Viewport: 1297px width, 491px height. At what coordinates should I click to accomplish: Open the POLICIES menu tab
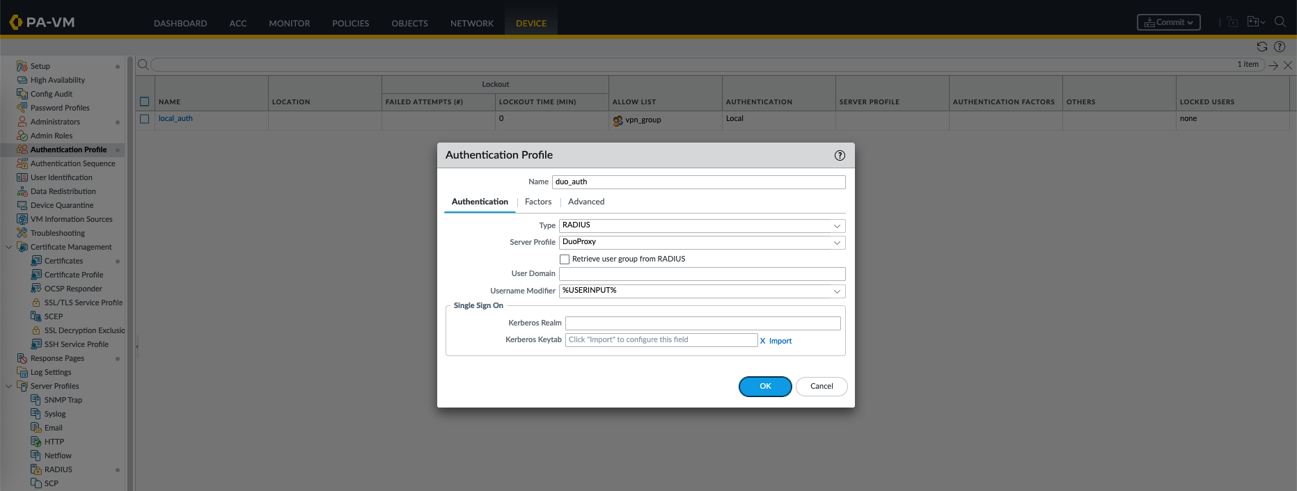pos(350,23)
